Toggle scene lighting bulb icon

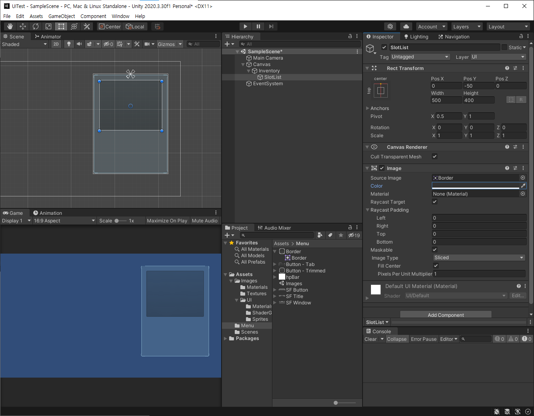pos(69,44)
